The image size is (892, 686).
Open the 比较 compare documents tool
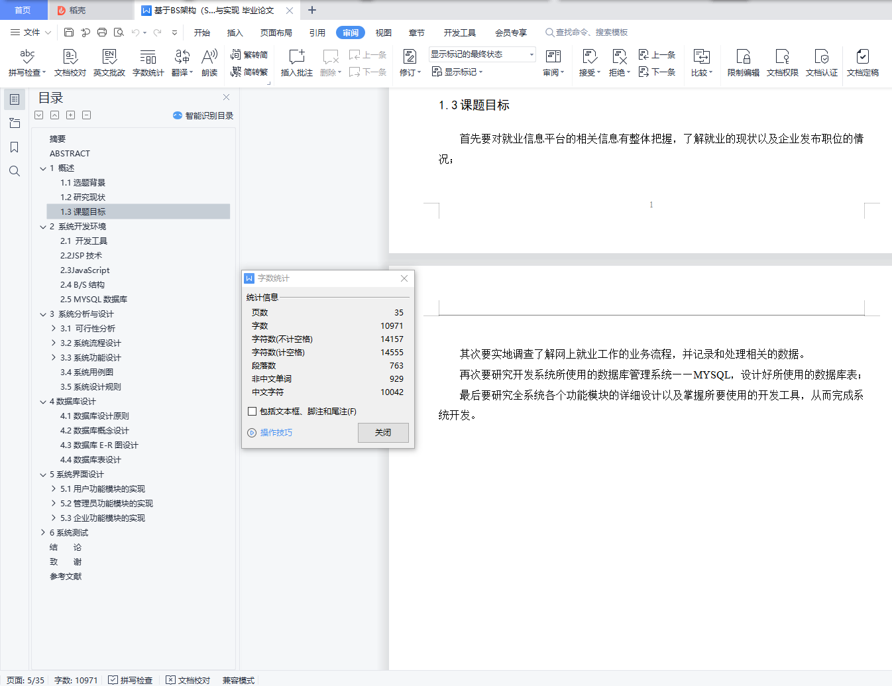701,62
